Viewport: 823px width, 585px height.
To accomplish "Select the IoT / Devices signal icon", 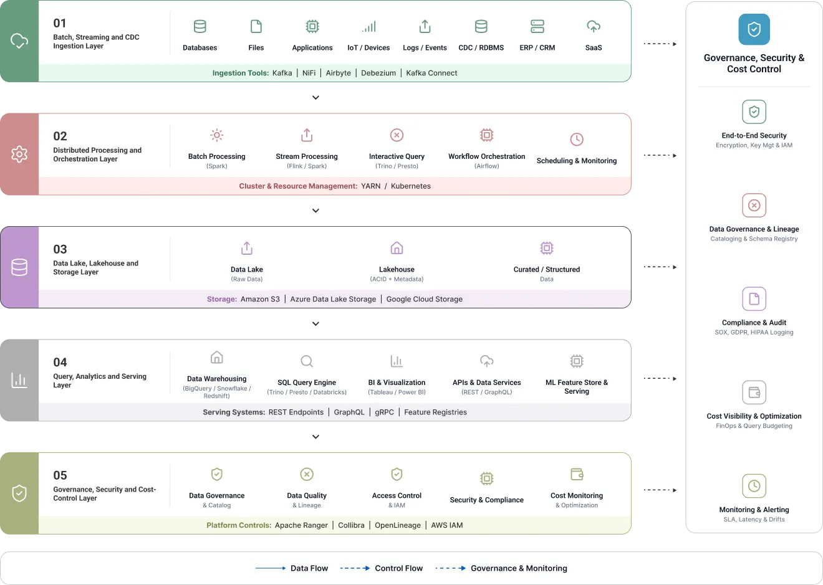I will [369, 26].
